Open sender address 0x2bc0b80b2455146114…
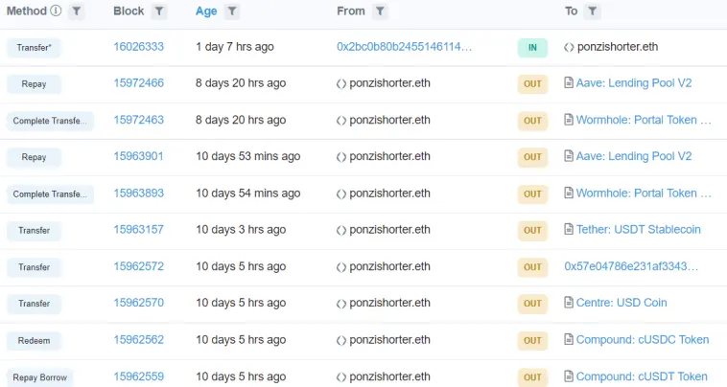The width and height of the screenshot is (727, 387). tap(405, 47)
